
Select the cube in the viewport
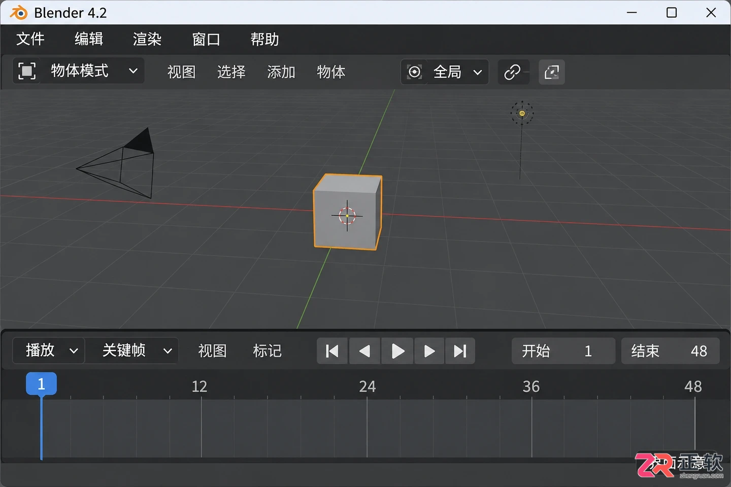348,212
